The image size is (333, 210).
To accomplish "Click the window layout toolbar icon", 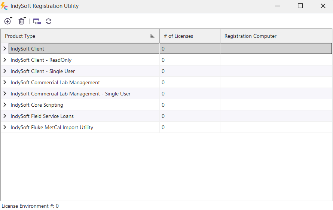I will [x=37, y=21].
